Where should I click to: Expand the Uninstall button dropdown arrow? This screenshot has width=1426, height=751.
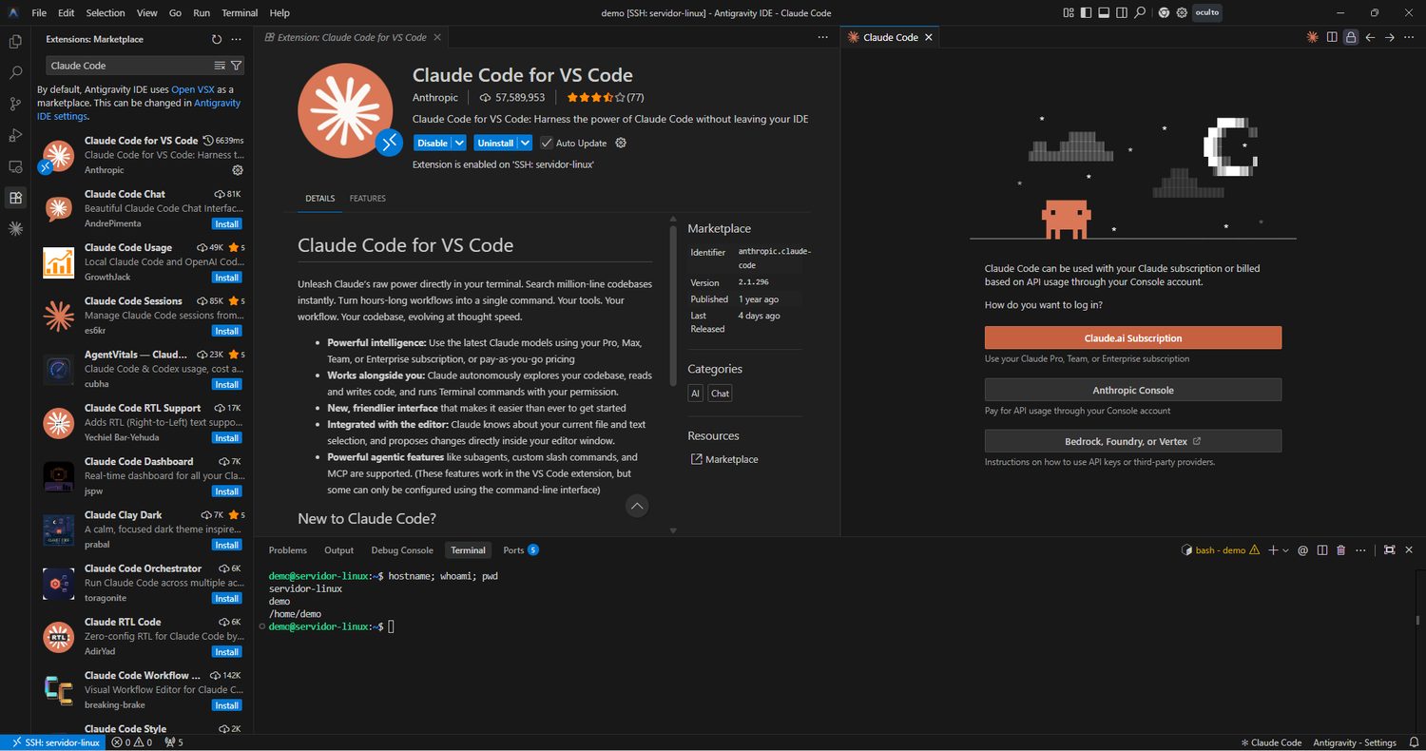(525, 143)
